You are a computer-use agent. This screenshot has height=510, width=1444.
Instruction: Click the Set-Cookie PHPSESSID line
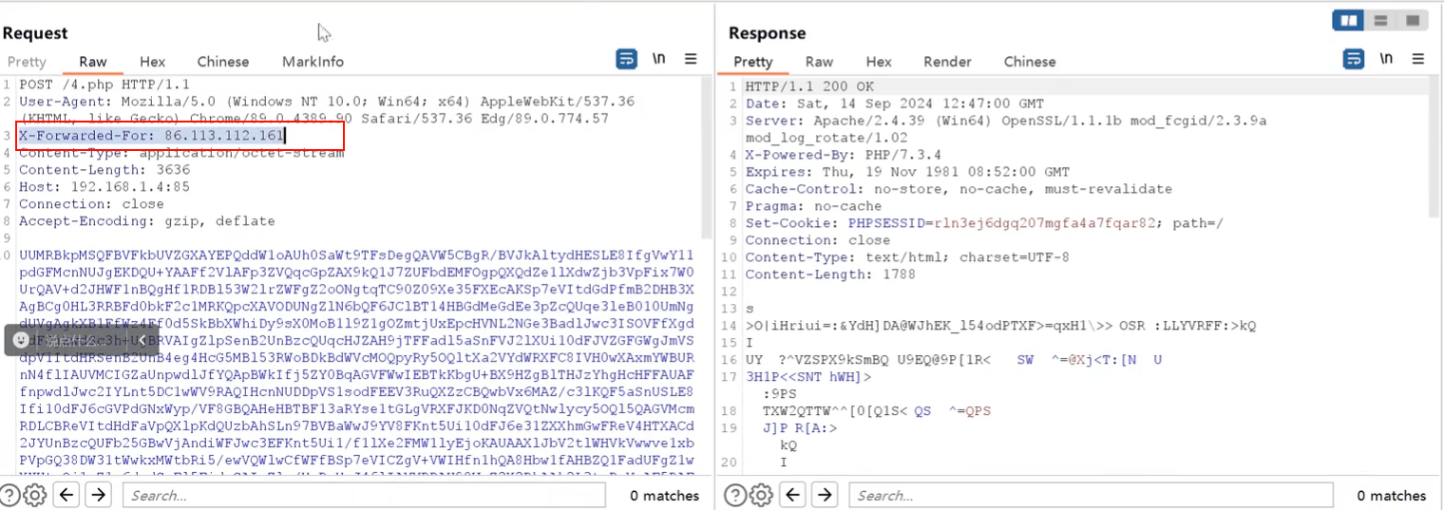984,223
